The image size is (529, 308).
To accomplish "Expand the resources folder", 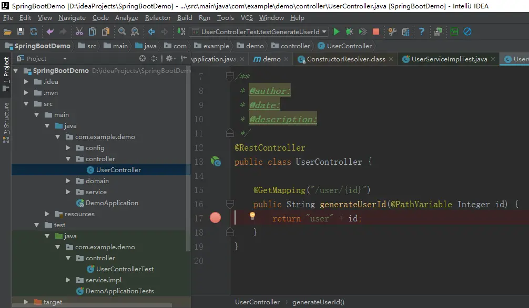I will pos(47,214).
